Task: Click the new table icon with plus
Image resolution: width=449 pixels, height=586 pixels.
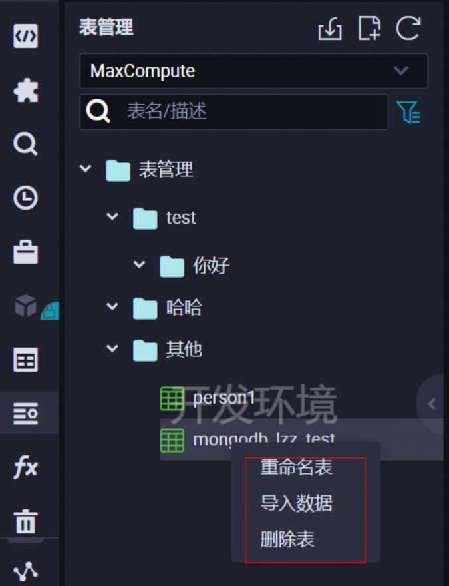Action: pyautogui.click(x=369, y=28)
